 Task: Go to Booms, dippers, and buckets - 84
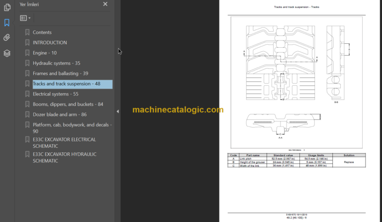68,105
